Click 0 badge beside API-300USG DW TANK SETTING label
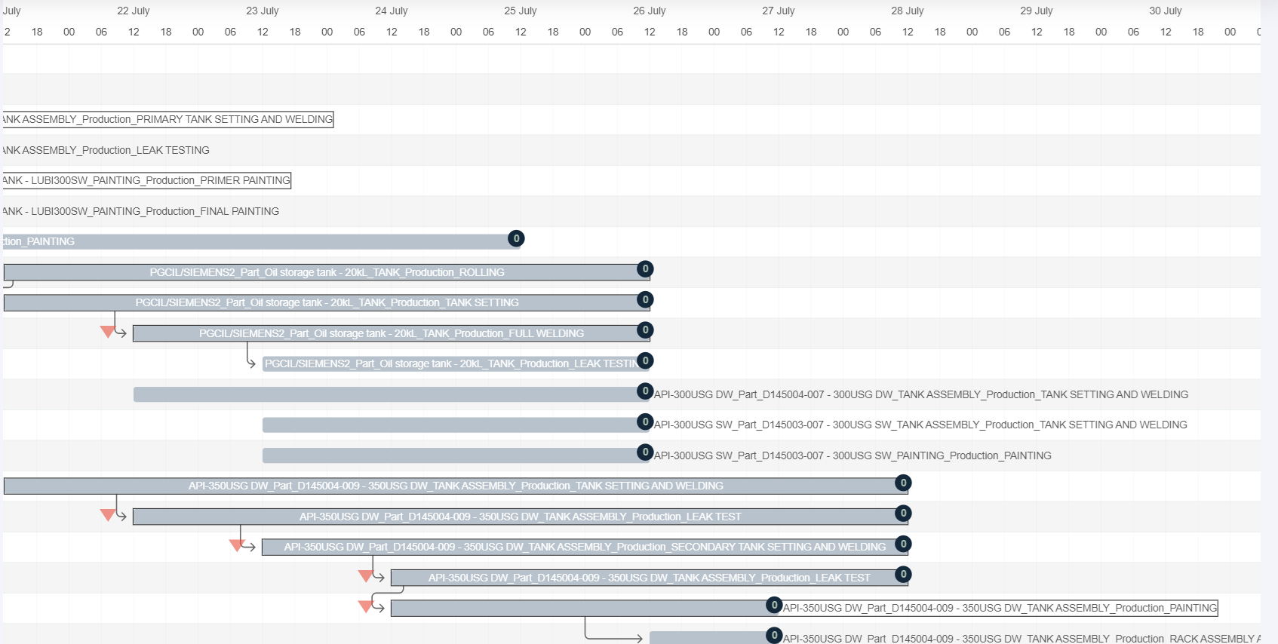Image resolution: width=1278 pixels, height=644 pixels. click(645, 391)
